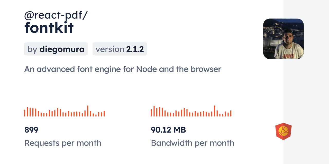Viewport: 329px width, 164px height.
Task: Click the tallest bar in bandwidth chart
Action: point(214,111)
